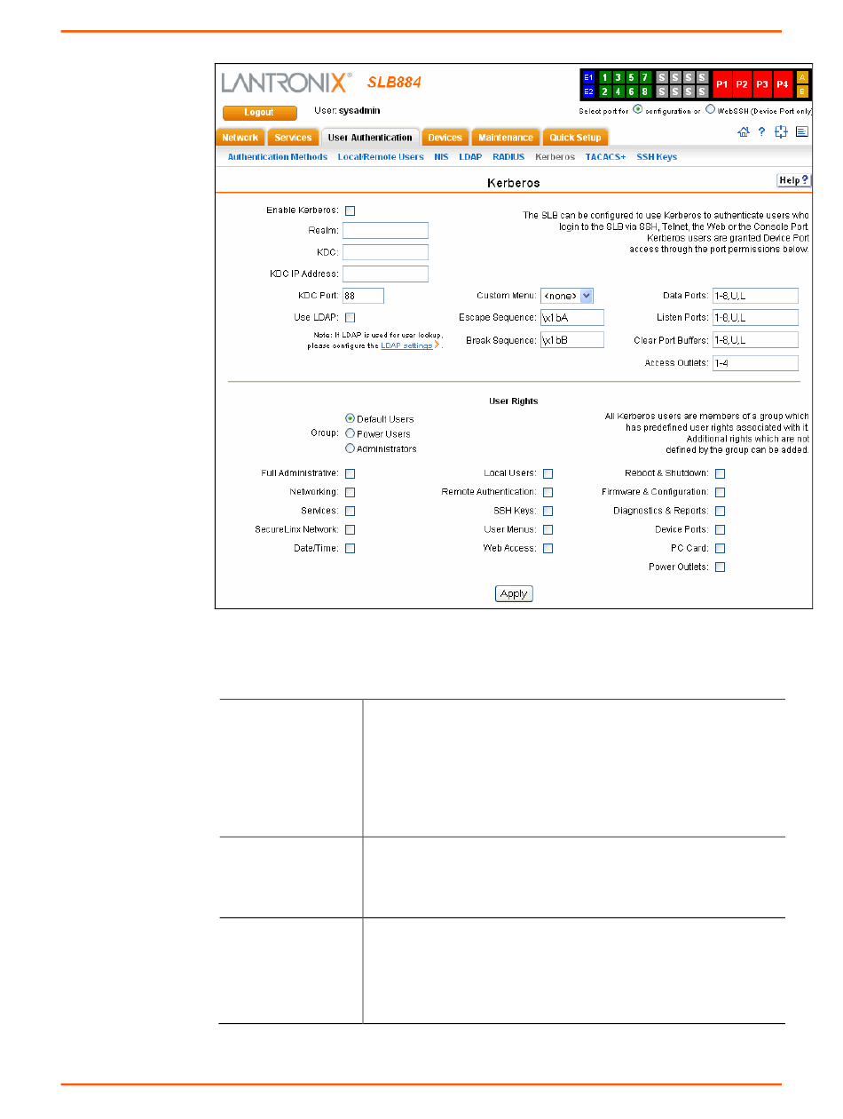Enable SecureLinx Network right
The image size is (843, 1119).
pyautogui.click(x=350, y=529)
